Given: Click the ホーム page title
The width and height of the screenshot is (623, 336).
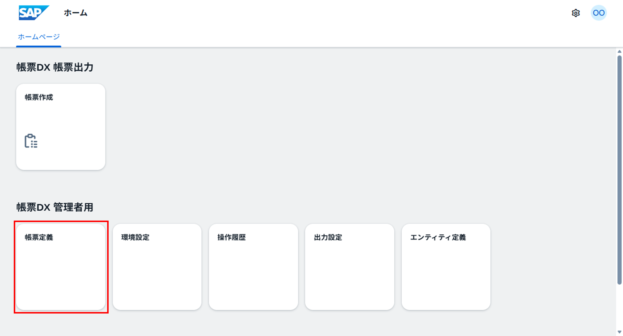Looking at the screenshot, I should [x=76, y=13].
